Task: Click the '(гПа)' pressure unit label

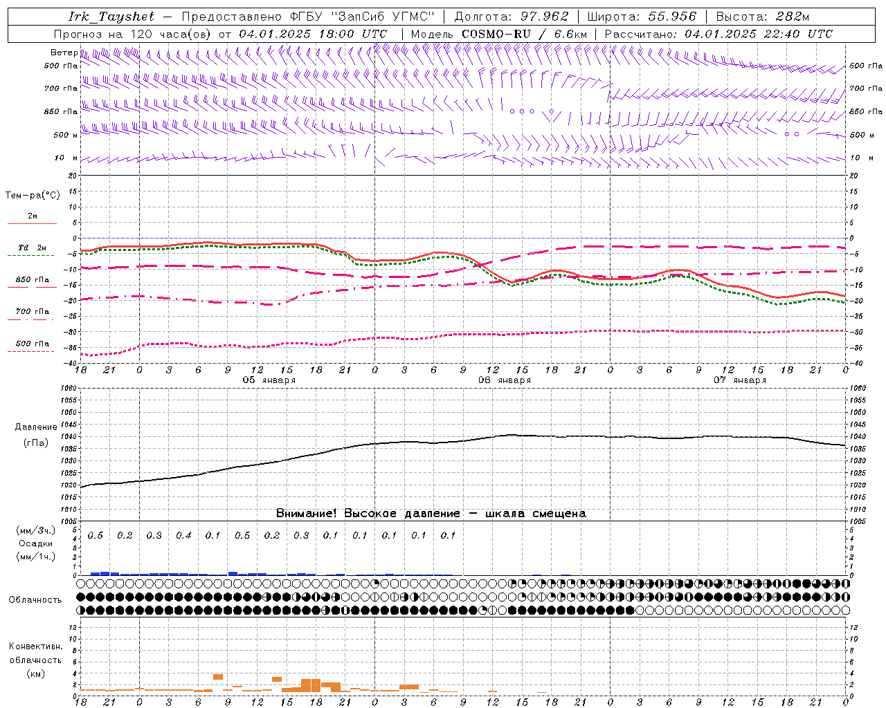Action: coord(35,442)
